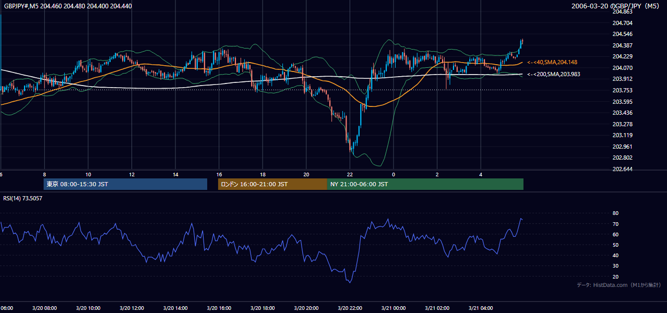Click price axis value 204.229
The image size is (667, 313).
[622, 56]
